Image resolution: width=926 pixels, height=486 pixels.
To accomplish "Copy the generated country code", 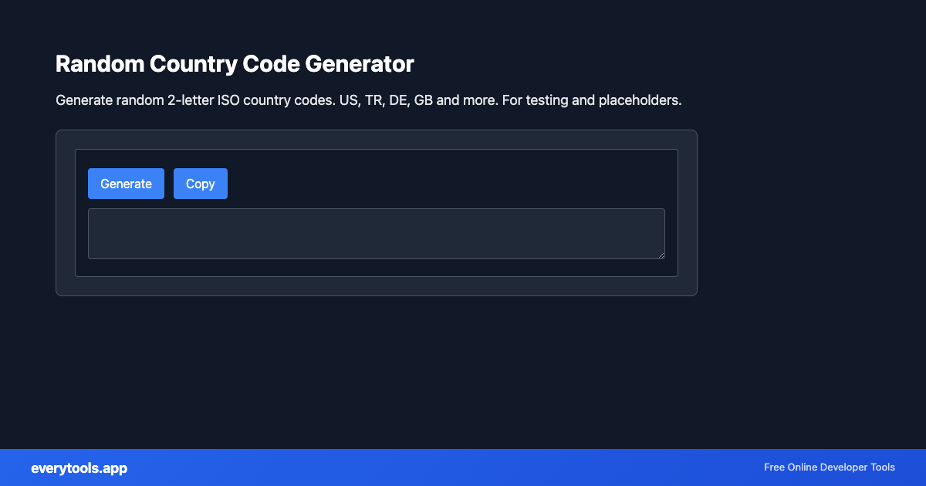I will click(200, 184).
